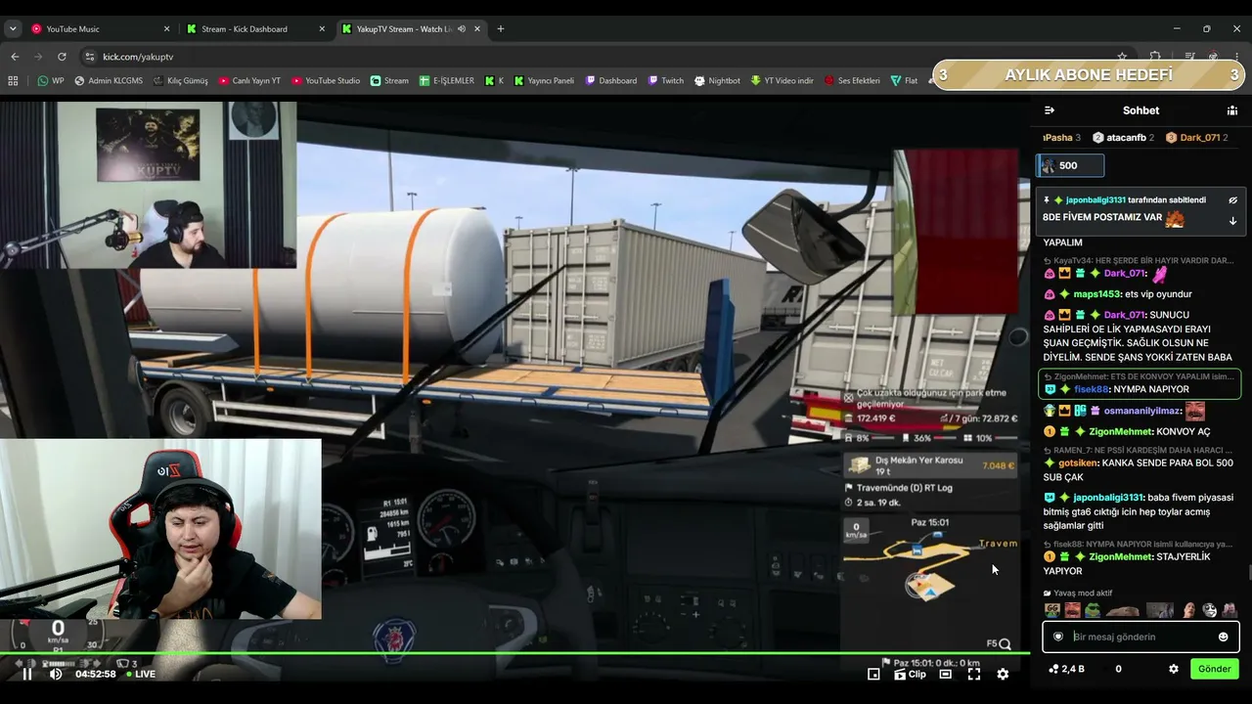Select the YakupTV Stream tab
The width and height of the screenshot is (1252, 704).
click(x=411, y=29)
